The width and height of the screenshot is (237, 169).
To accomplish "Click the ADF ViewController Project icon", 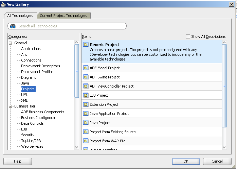I will point(86,86).
